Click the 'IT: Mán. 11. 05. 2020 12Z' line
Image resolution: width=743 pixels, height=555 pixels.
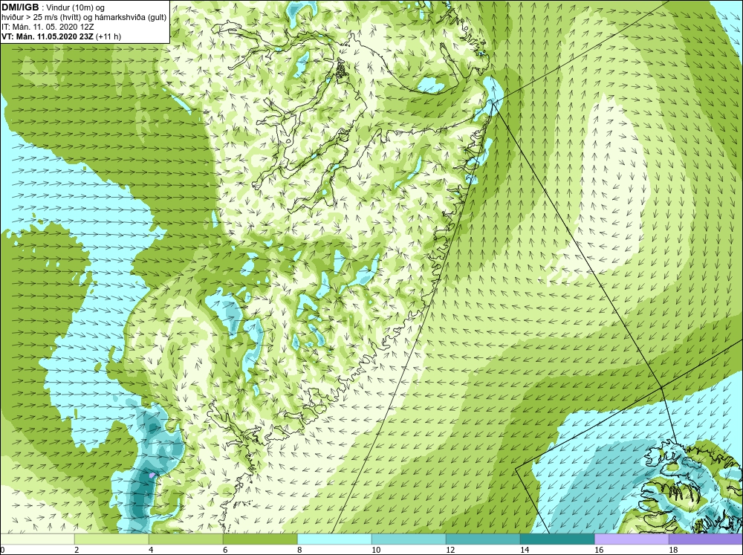click(48, 27)
